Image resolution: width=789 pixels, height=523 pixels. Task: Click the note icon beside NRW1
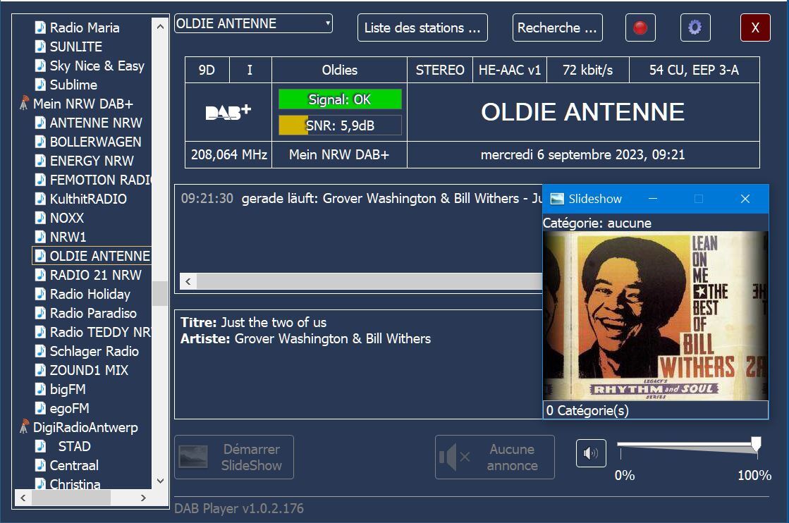pos(40,236)
